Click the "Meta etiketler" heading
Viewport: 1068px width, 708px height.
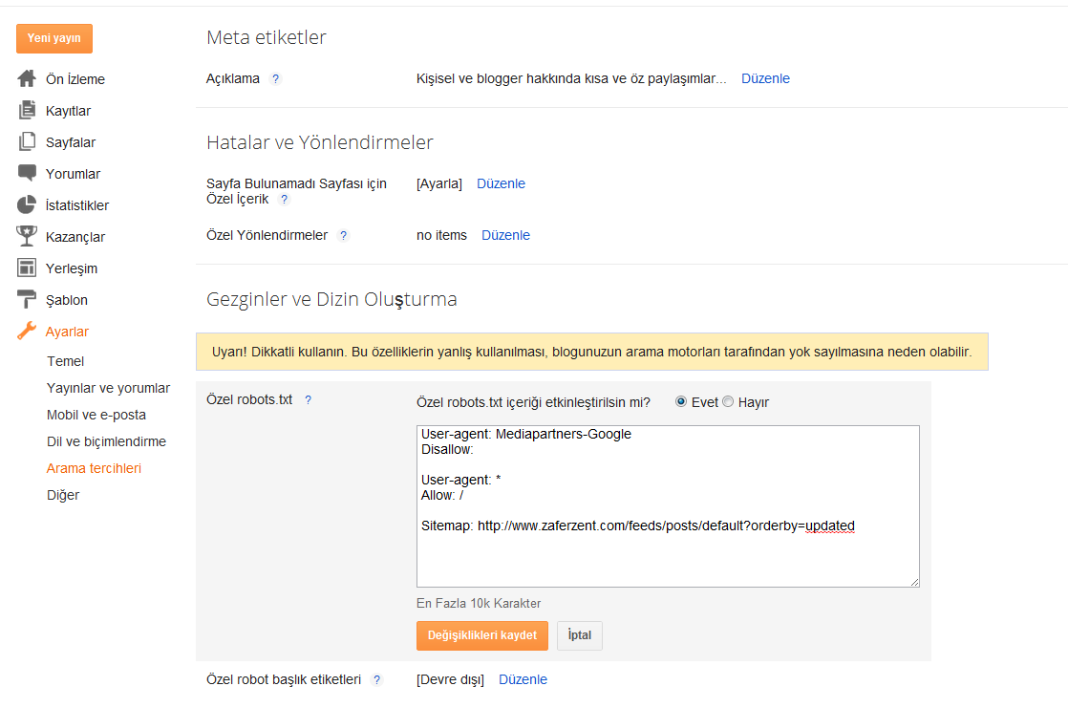pyautogui.click(x=267, y=37)
